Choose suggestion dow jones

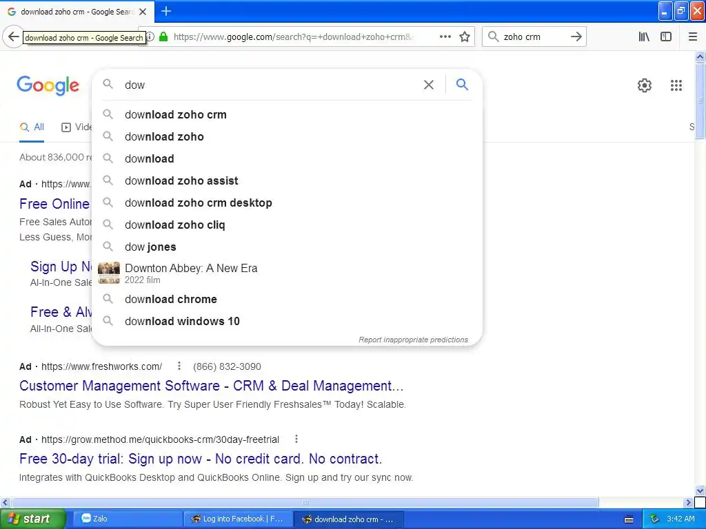click(287, 247)
